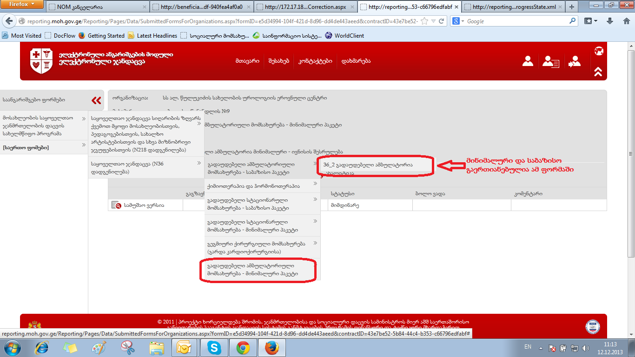Click the single user profile icon
The width and height of the screenshot is (635, 357).
(528, 61)
